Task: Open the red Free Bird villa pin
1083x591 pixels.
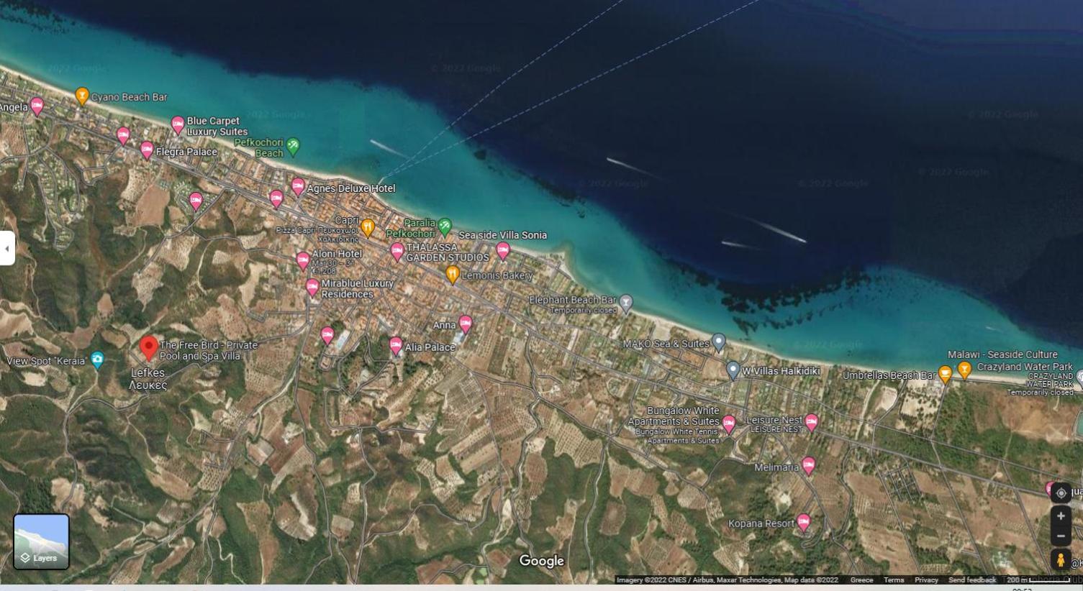Action: click(x=148, y=348)
